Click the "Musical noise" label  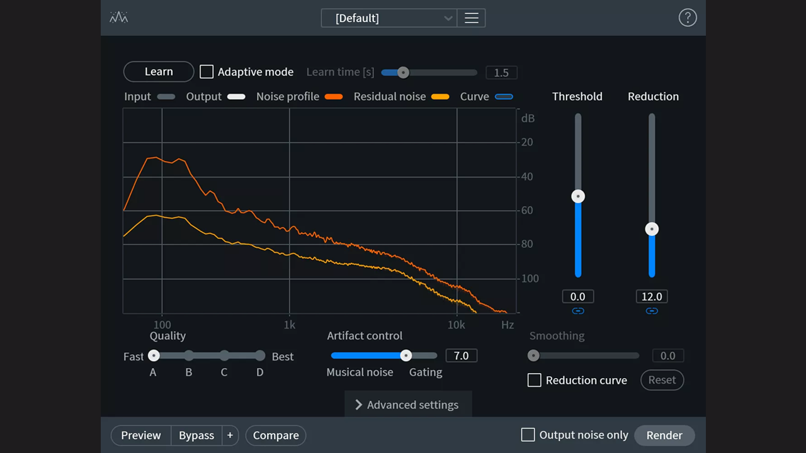click(360, 372)
